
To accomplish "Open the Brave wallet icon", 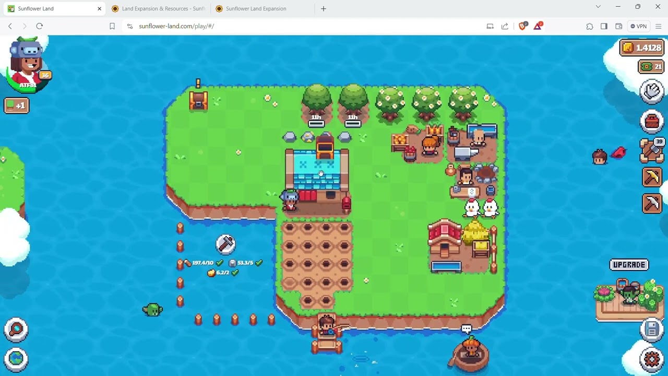I will coord(619,26).
